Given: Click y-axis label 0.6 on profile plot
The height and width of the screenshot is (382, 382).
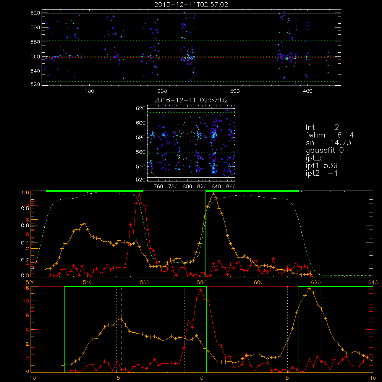Looking at the screenshot, I should (25, 226).
